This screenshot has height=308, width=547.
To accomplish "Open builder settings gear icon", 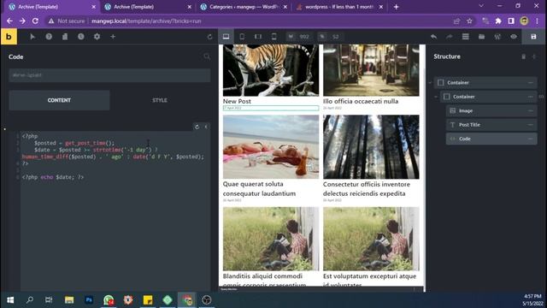I will click(x=97, y=37).
